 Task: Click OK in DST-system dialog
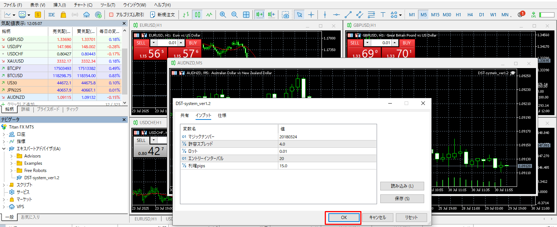pyautogui.click(x=344, y=218)
